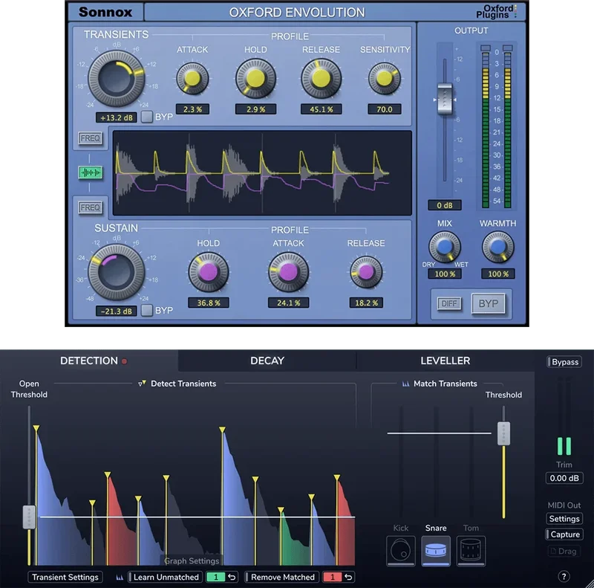Open Graph Settings

click(192, 560)
